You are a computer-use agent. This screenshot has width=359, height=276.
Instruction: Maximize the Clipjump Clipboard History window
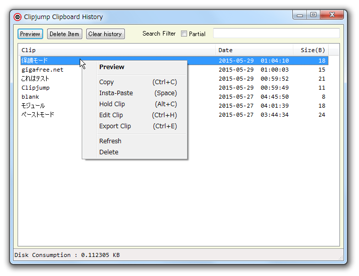[313, 15]
